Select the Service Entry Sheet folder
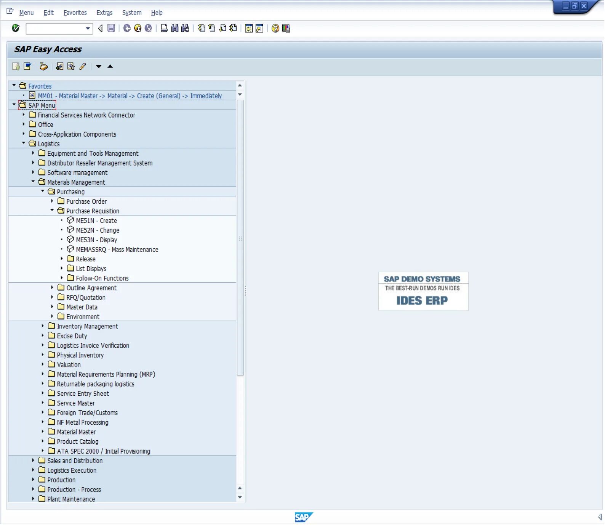The height and width of the screenshot is (525, 605). pyautogui.click(x=83, y=394)
